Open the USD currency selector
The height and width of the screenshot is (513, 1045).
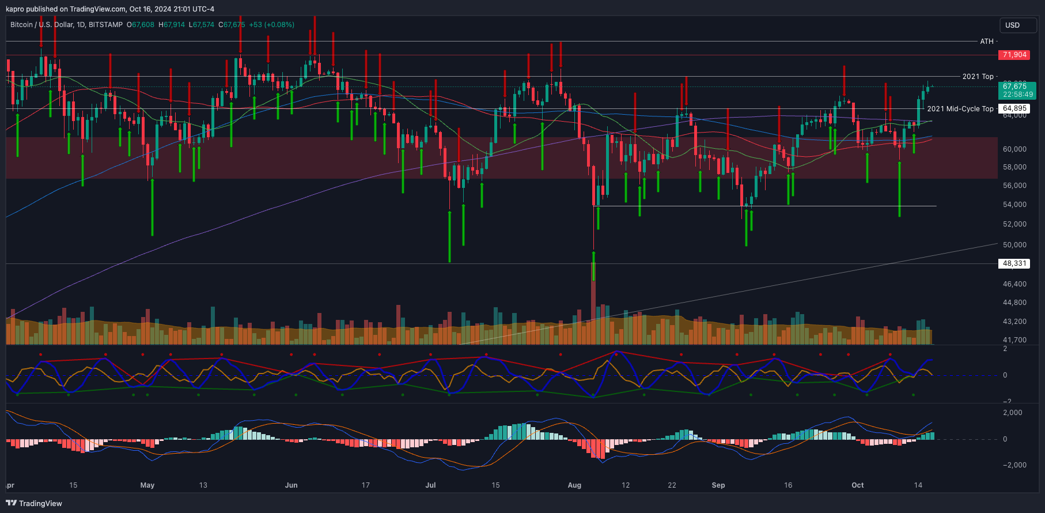(1018, 25)
